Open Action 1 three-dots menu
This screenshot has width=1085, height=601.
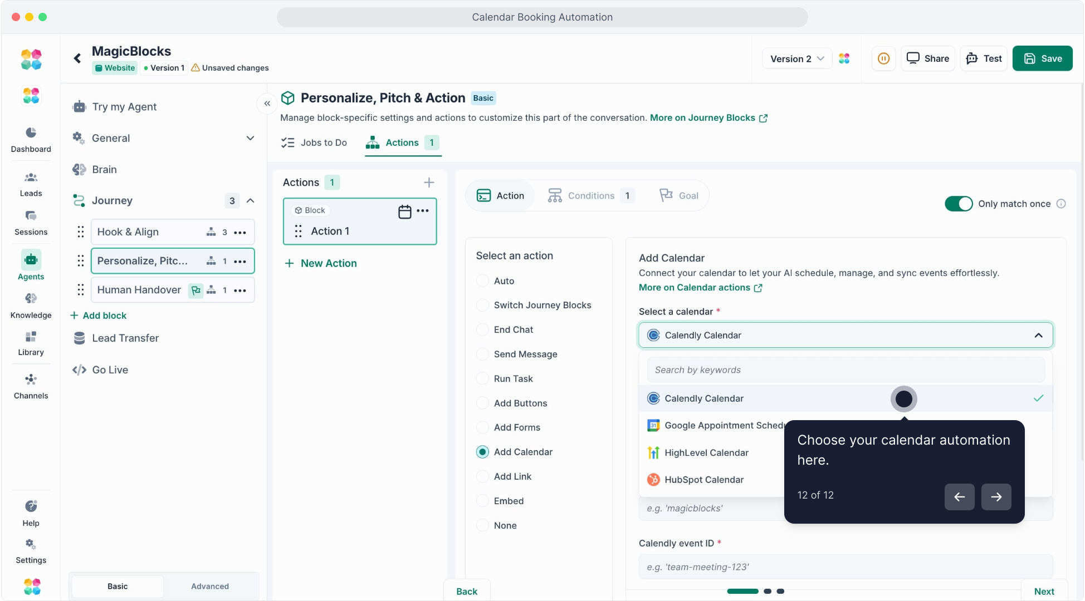[x=423, y=211]
